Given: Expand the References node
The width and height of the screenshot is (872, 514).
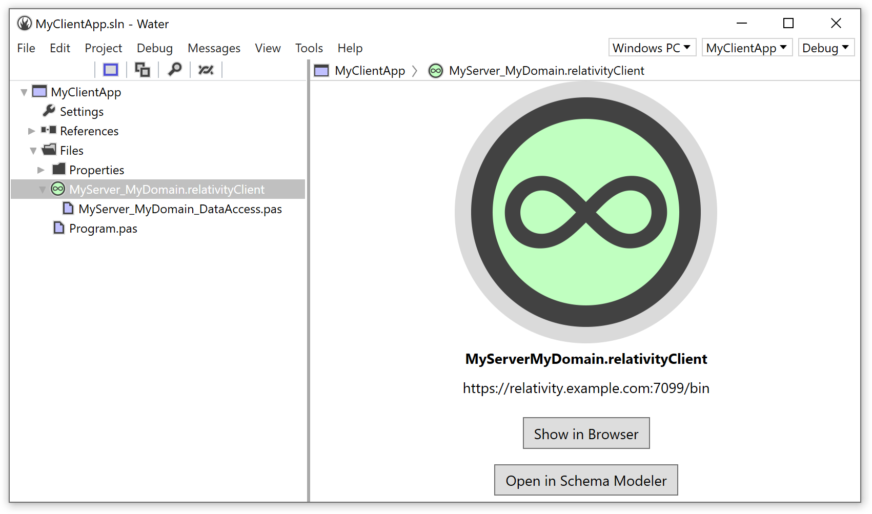Looking at the screenshot, I should (32, 131).
